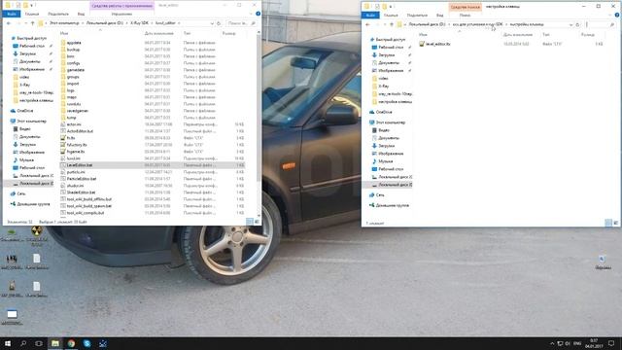This screenshot has width=622, height=350.
Task: Open recent locations dropdown in left window
Action: click(x=26, y=23)
